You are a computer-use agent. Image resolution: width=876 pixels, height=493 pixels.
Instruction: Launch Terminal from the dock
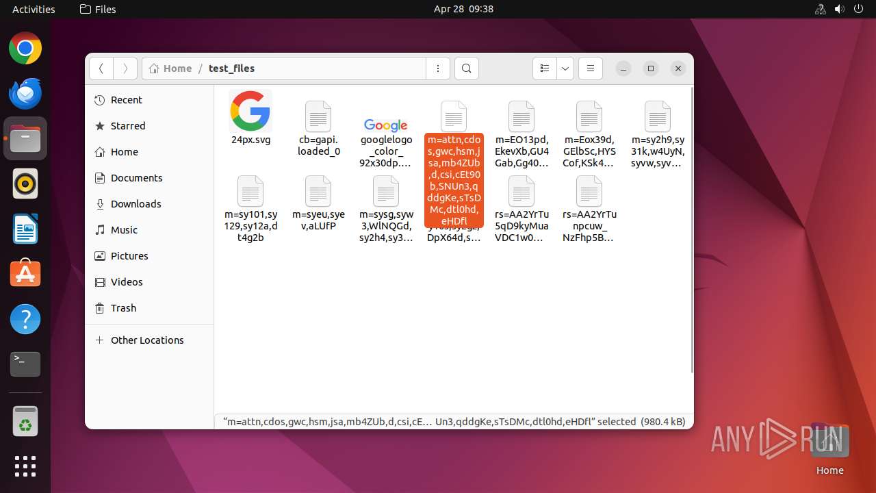tap(25, 364)
